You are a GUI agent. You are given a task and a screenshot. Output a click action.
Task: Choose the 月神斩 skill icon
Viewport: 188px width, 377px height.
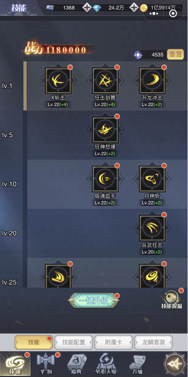tap(152, 179)
